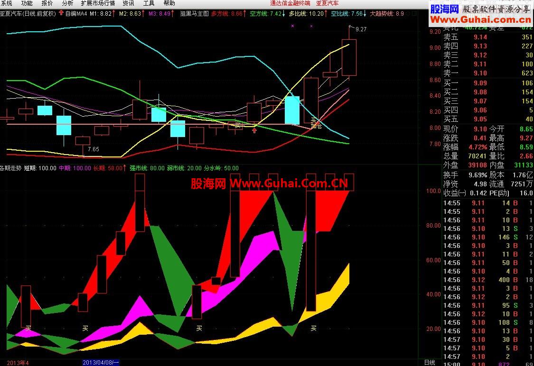Viewport: 534px width, 366px height.
Task: Select the 买五 9.05 order row
Action: click(x=487, y=119)
